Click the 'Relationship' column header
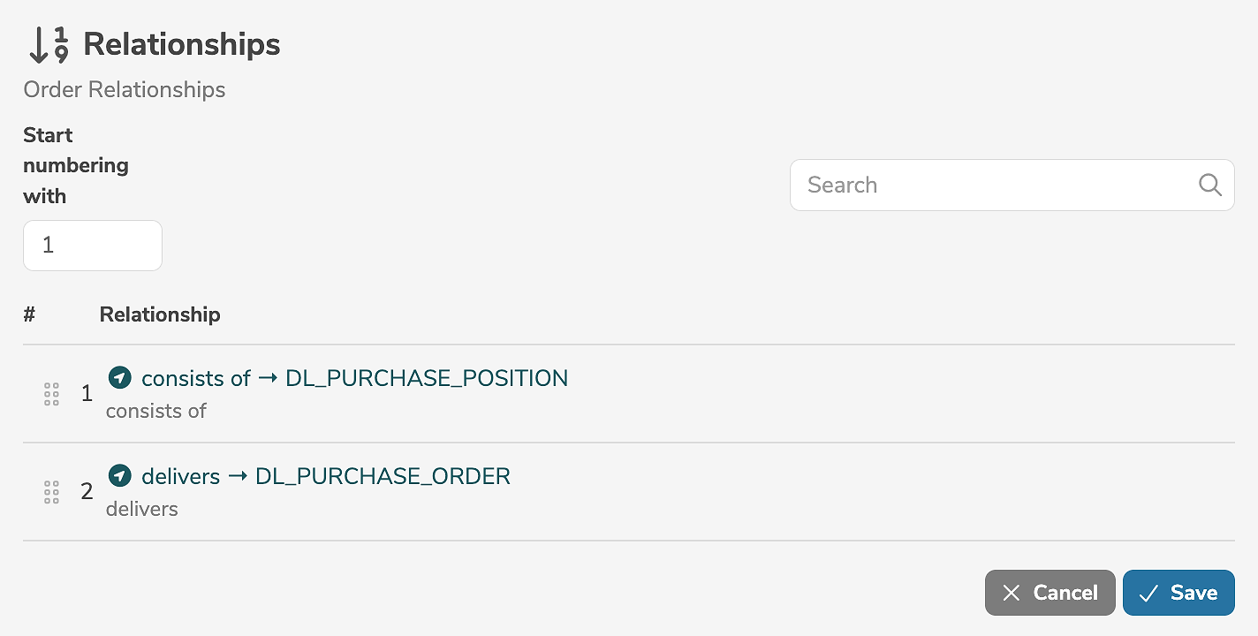The width and height of the screenshot is (1258, 636). [x=160, y=314]
